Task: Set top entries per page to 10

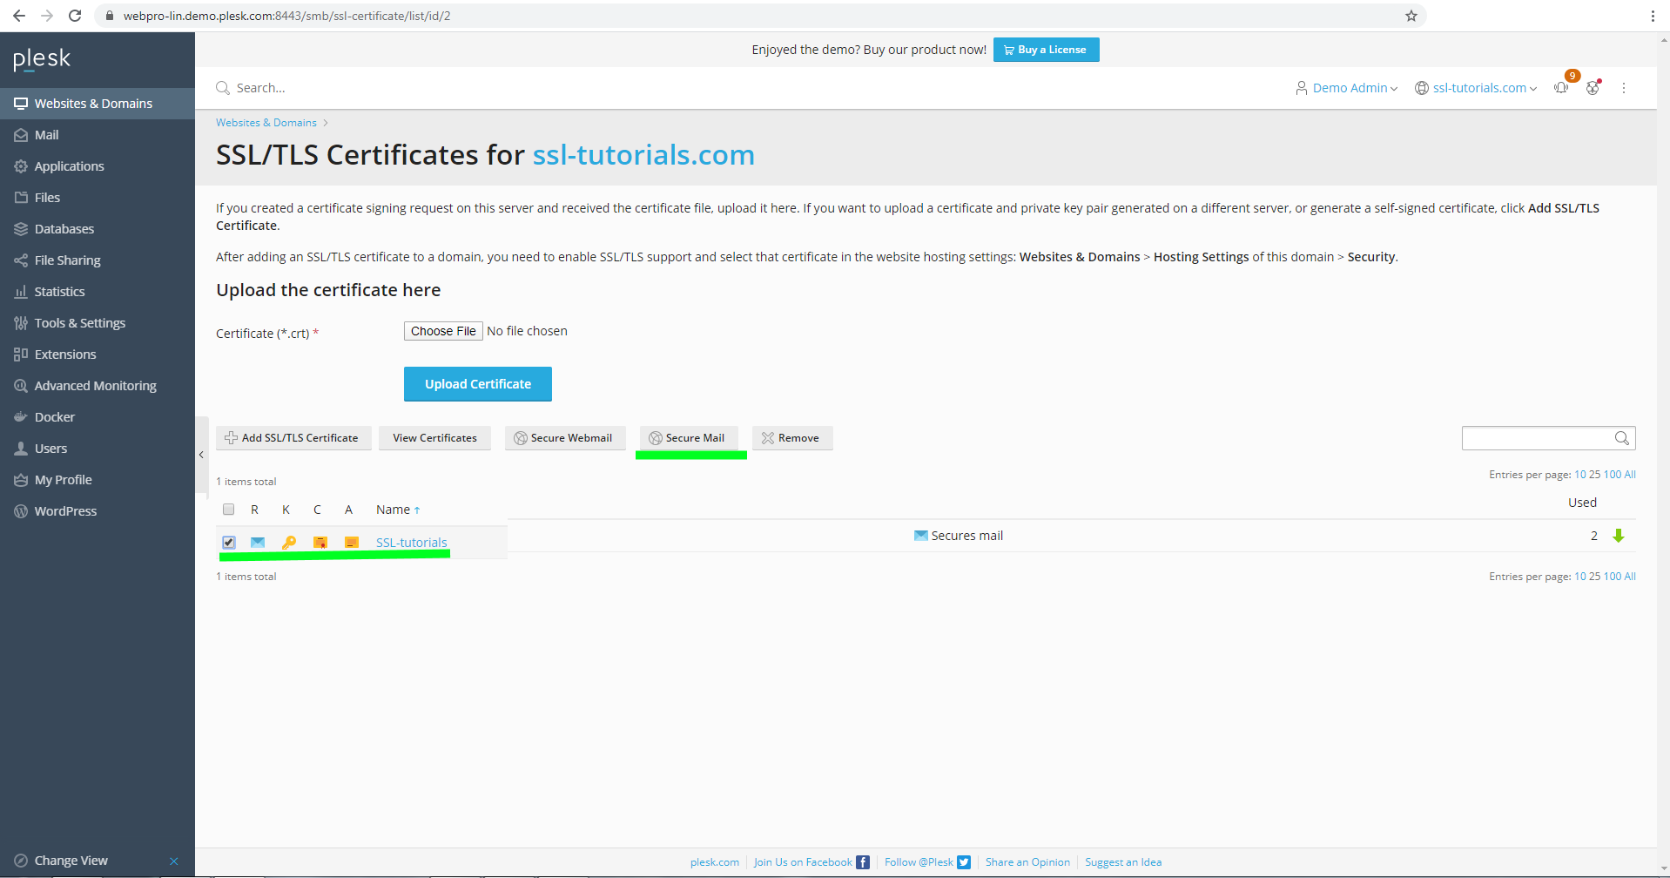Action: pos(1580,475)
